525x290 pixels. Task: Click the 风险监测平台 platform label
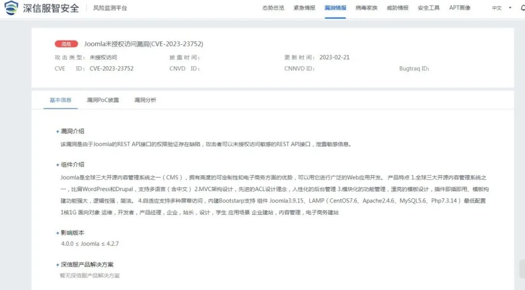[x=110, y=8]
